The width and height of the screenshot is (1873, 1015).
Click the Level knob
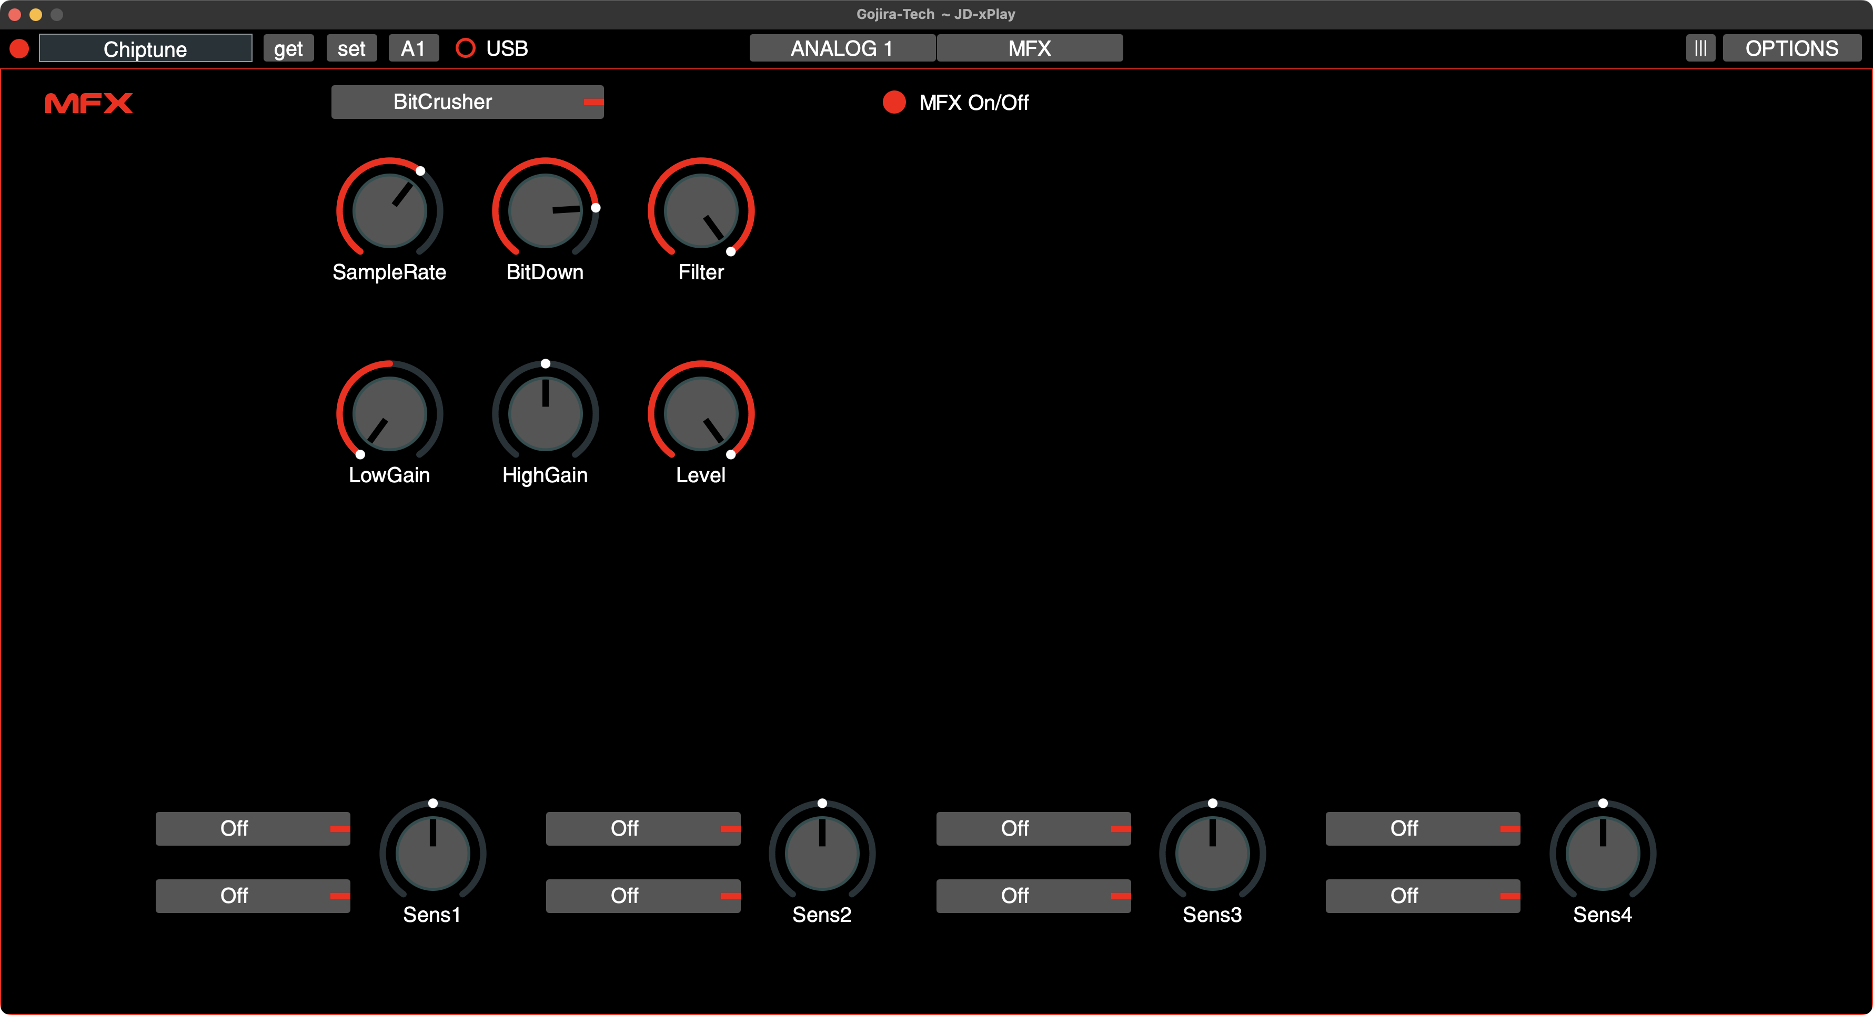[x=702, y=414]
